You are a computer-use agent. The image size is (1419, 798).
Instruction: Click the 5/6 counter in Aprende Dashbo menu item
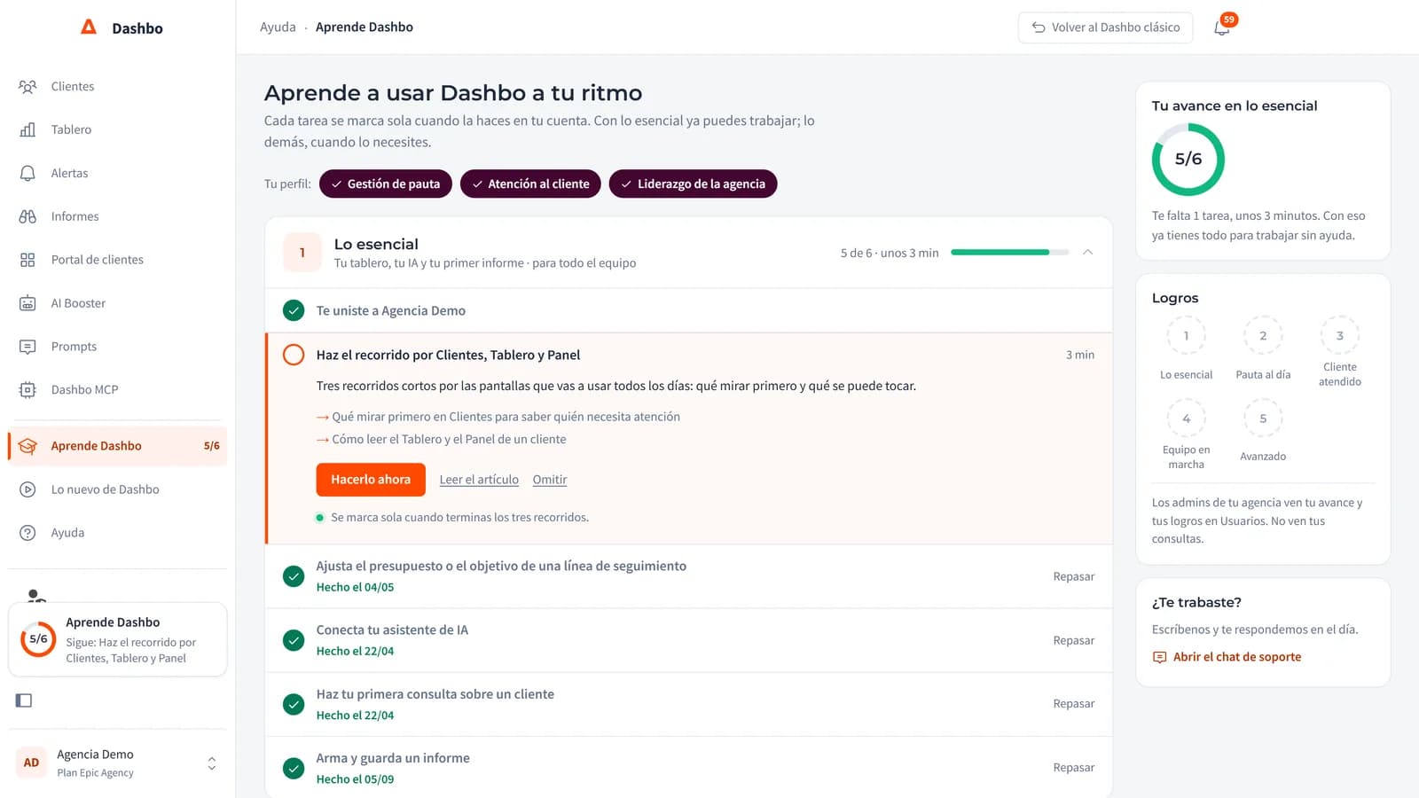(x=212, y=446)
